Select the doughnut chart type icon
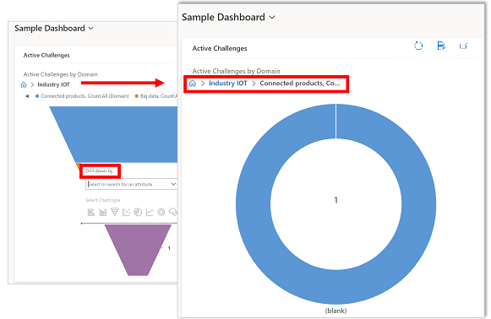The width and height of the screenshot is (491, 319). tap(161, 213)
